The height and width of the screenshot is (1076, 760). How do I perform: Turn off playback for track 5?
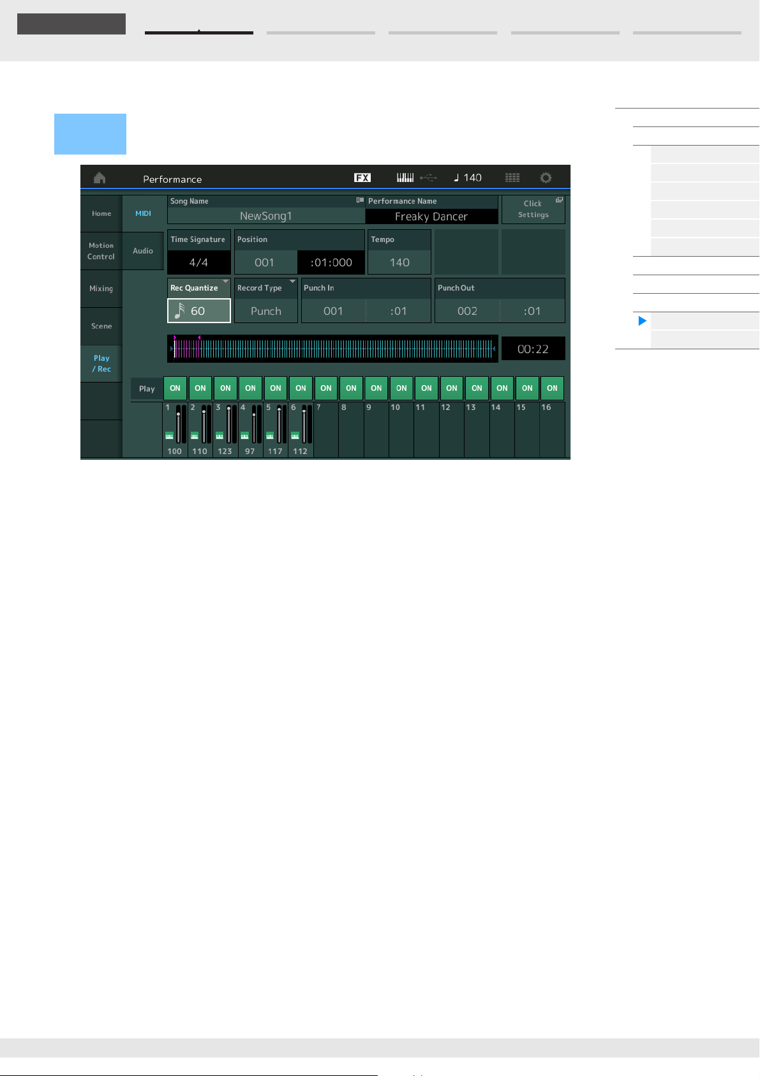click(x=276, y=388)
